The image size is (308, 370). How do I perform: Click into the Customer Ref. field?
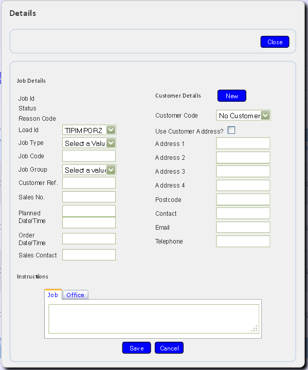click(89, 183)
